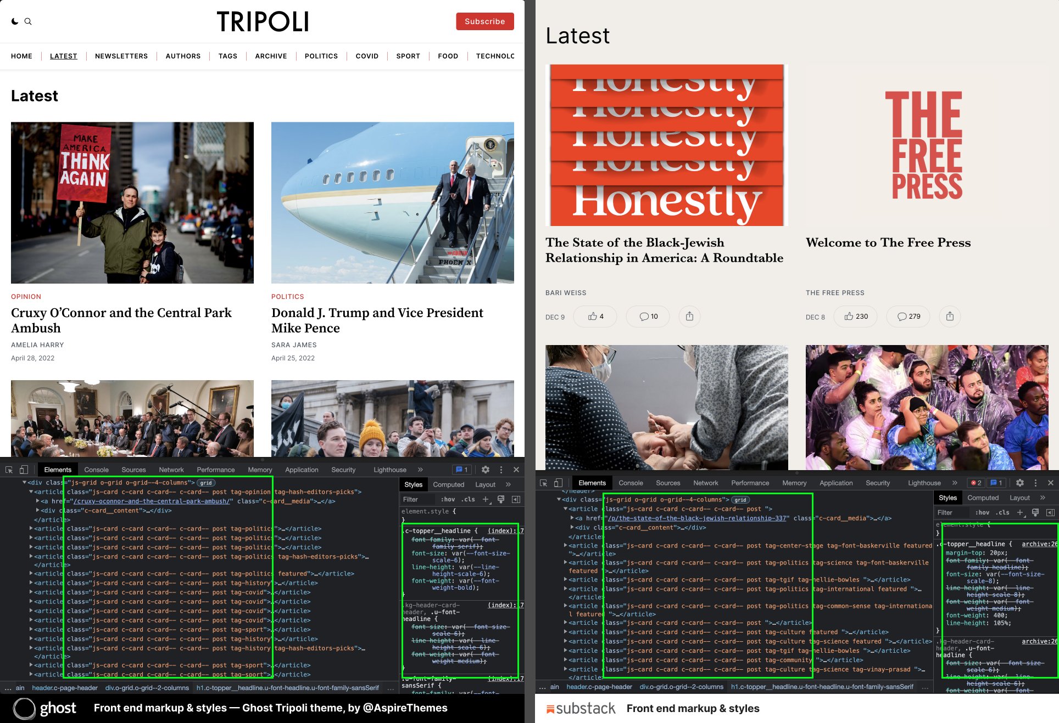Toggle the .cls button in left Styles pane

(469, 500)
